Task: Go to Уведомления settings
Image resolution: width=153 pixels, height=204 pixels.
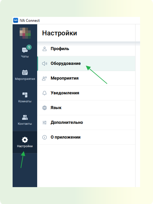Action: (86, 93)
